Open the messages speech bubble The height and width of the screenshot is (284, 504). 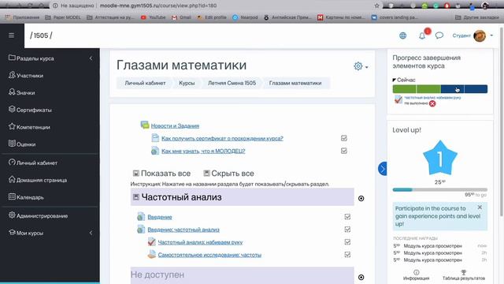tap(439, 35)
